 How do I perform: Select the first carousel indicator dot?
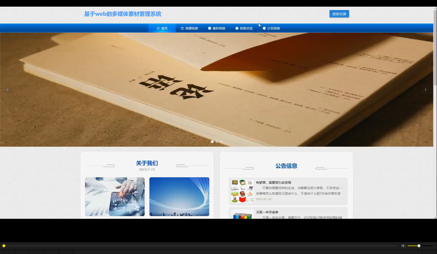point(212,141)
